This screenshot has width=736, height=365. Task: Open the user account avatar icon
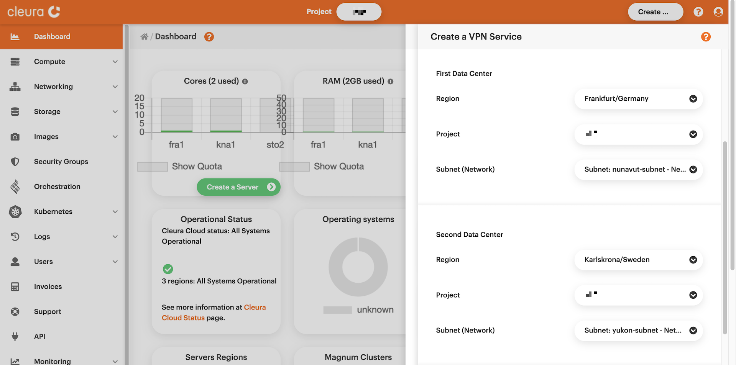coord(718,11)
